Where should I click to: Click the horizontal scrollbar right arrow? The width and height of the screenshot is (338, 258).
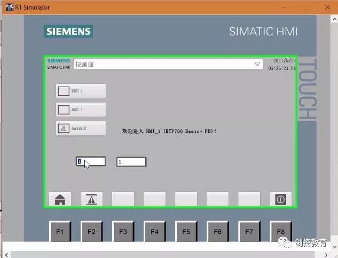tap(326, 255)
